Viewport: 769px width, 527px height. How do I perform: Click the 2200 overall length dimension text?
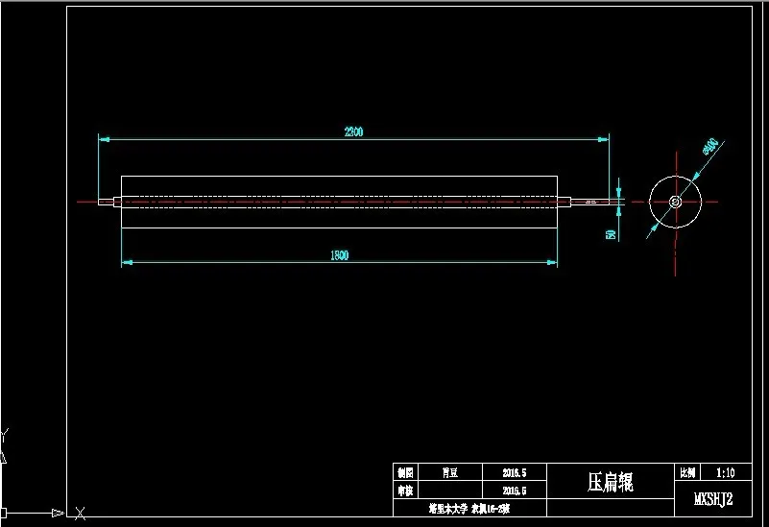click(x=353, y=132)
